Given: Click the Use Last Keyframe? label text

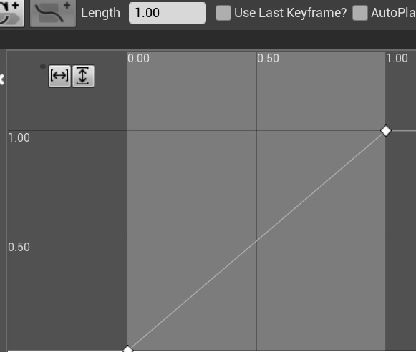Looking at the screenshot, I should [x=291, y=13].
